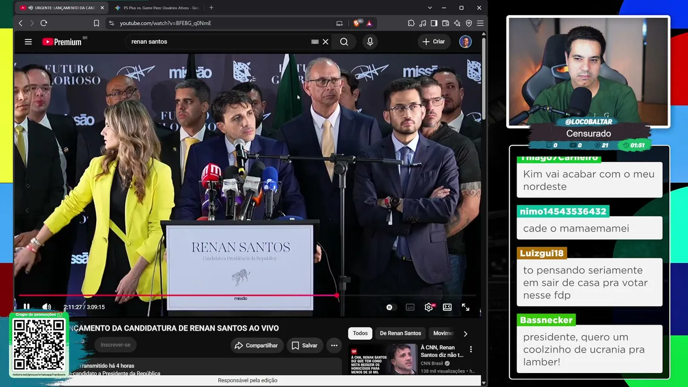The width and height of the screenshot is (688, 387).
Task: Toggle video subtitles/captions
Action: click(x=410, y=307)
